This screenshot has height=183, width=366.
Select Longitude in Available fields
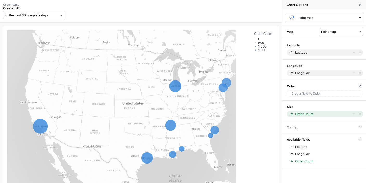302,154
